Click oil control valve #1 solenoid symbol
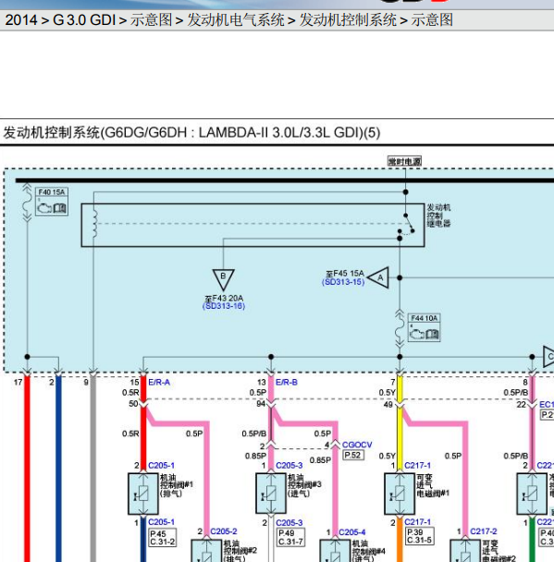 [x=143, y=494]
